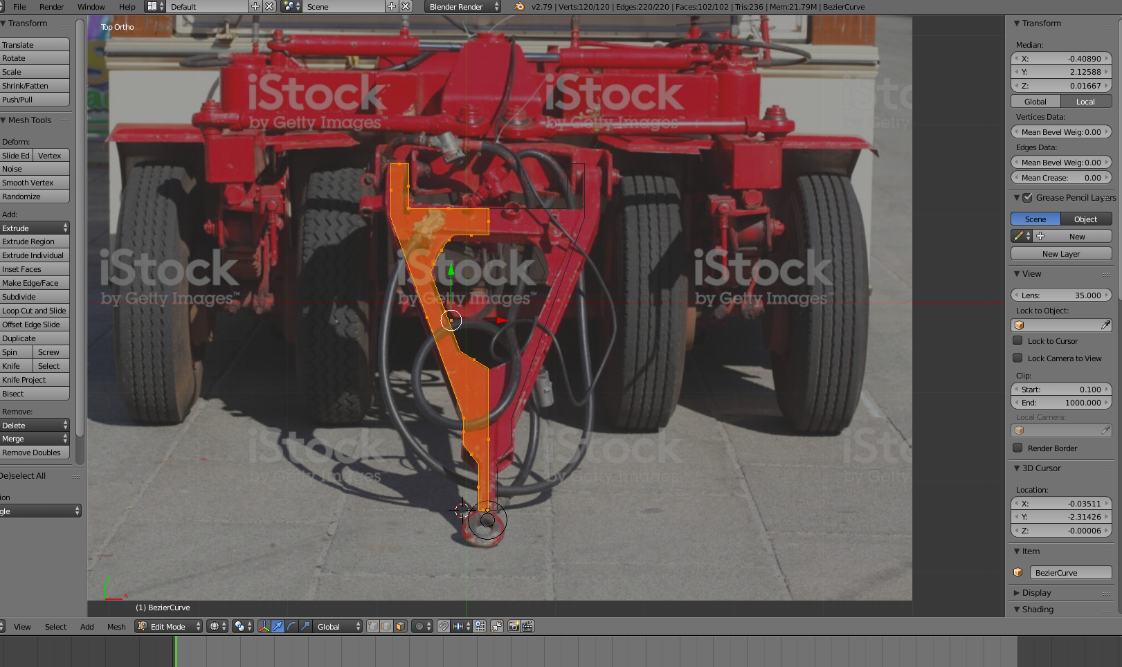Enable the translate manipulator arrow
Image resolution: width=1122 pixels, height=667 pixels.
point(278,626)
